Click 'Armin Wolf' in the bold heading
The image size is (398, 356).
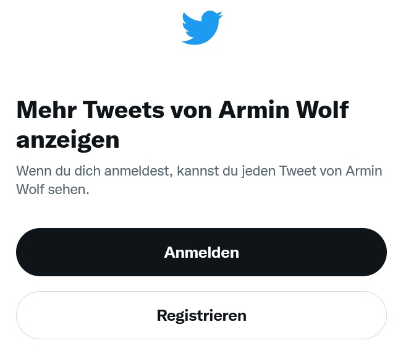284,109
